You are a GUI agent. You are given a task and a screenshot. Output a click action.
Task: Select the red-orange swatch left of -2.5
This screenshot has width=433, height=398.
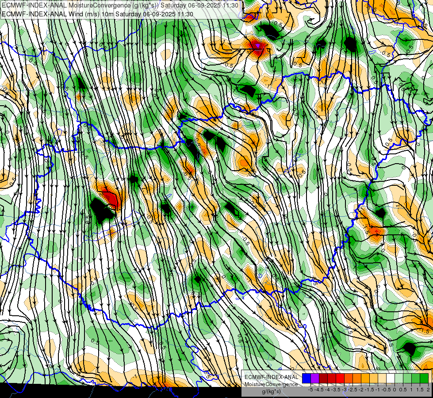[349, 378]
